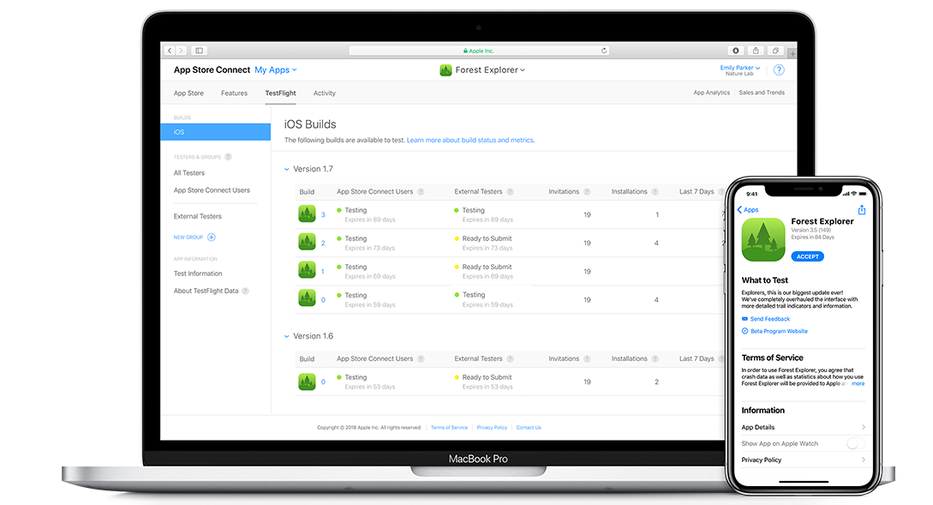Image resolution: width=933 pixels, height=505 pixels.
Task: Switch to the Features tab
Action: tap(234, 93)
